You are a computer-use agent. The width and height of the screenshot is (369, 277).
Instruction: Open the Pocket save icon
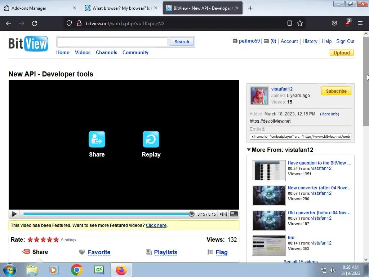coord(334,23)
